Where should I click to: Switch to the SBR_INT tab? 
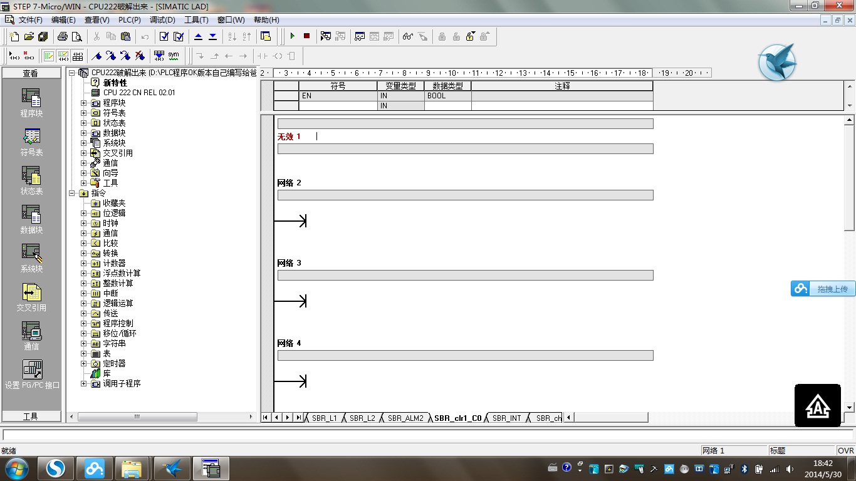tap(506, 418)
